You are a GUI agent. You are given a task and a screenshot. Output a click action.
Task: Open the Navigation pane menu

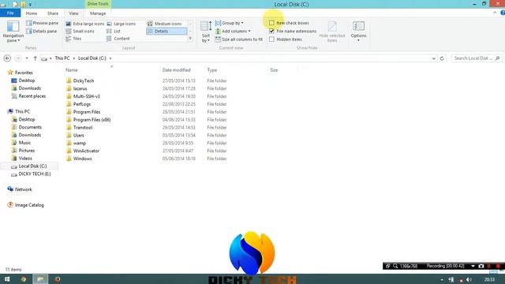coord(13,32)
